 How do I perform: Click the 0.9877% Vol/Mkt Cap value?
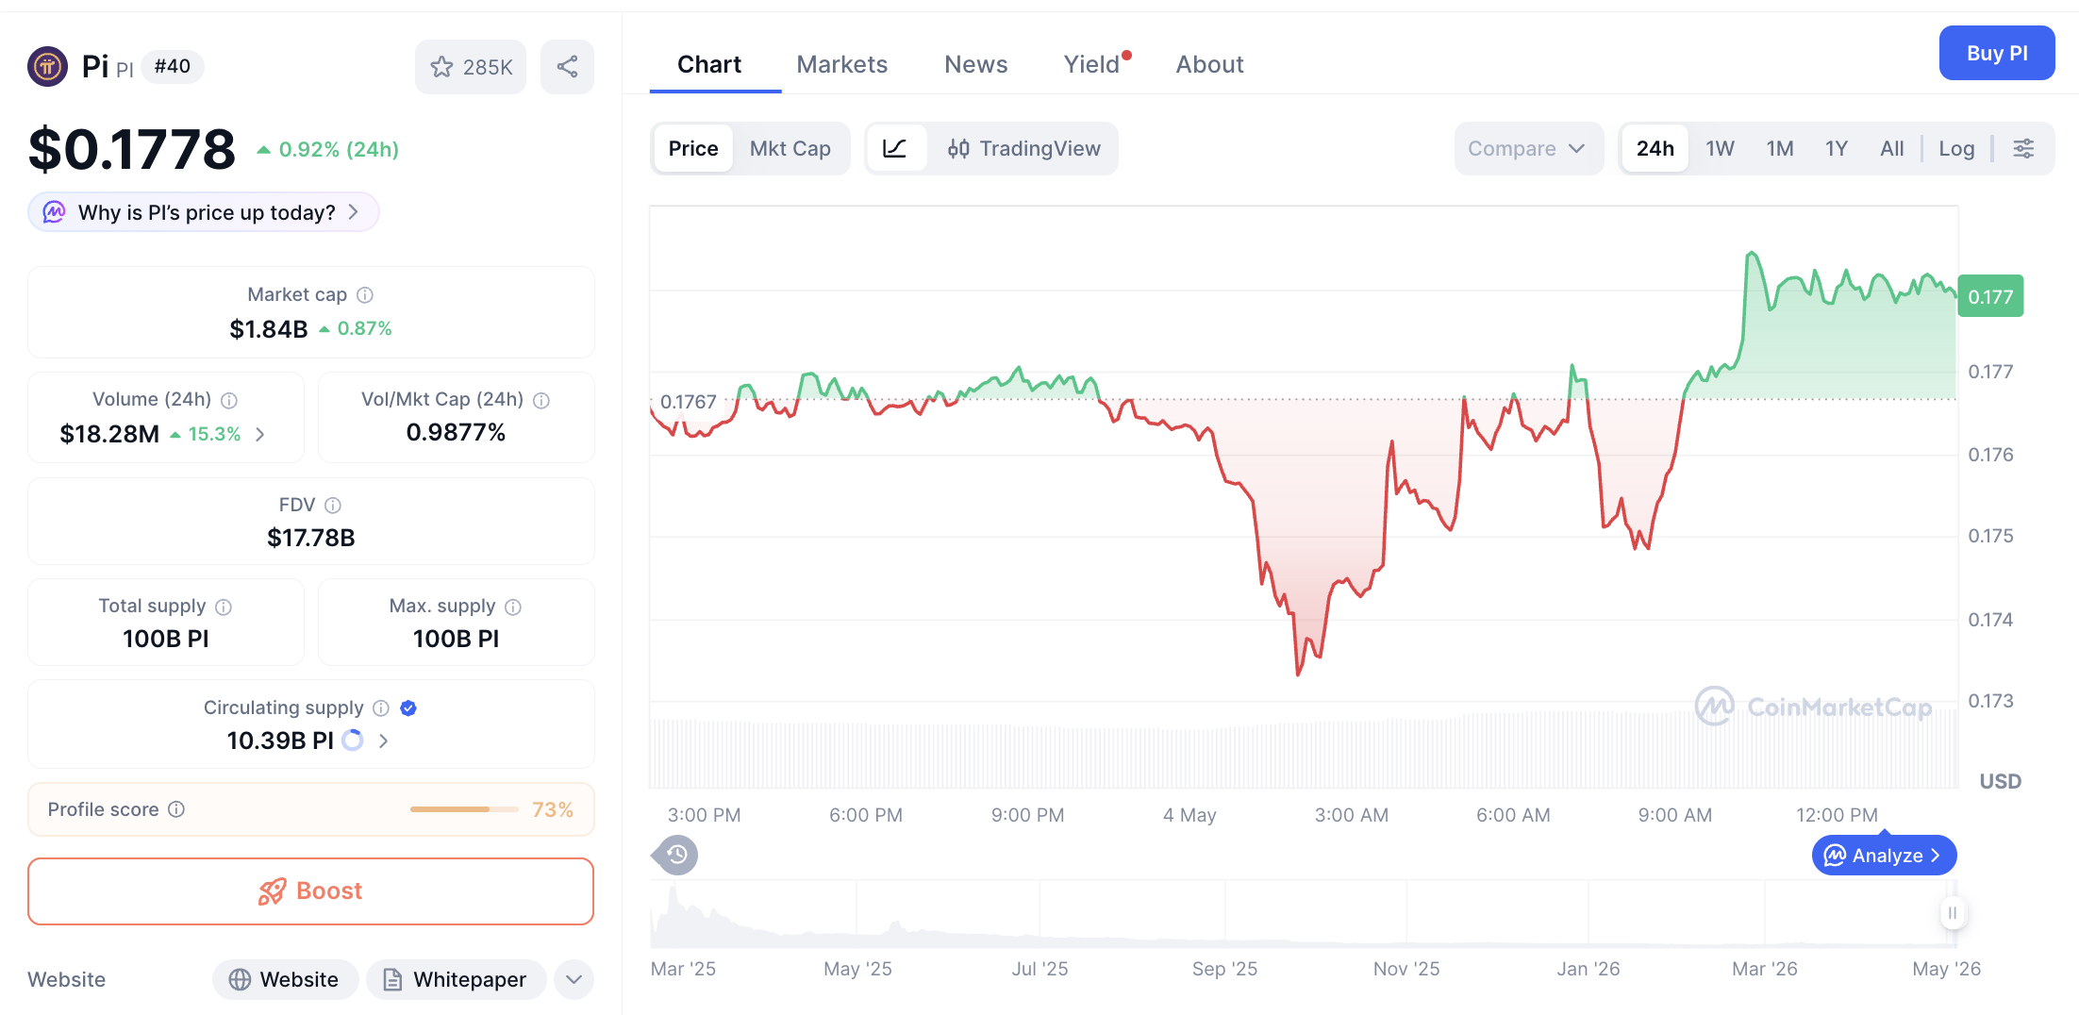[x=456, y=433]
